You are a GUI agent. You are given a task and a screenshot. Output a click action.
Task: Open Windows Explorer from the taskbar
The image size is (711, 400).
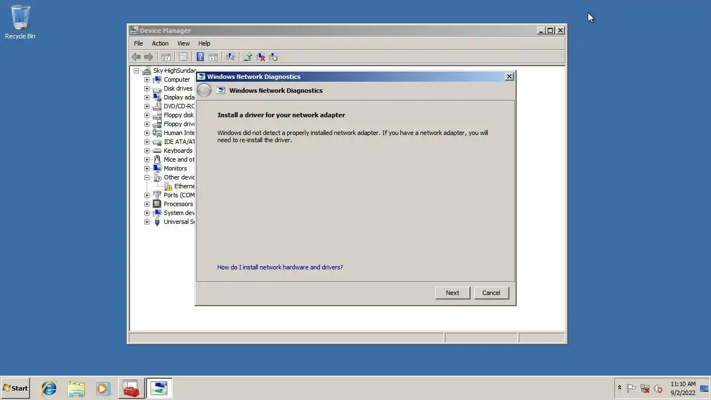click(76, 388)
